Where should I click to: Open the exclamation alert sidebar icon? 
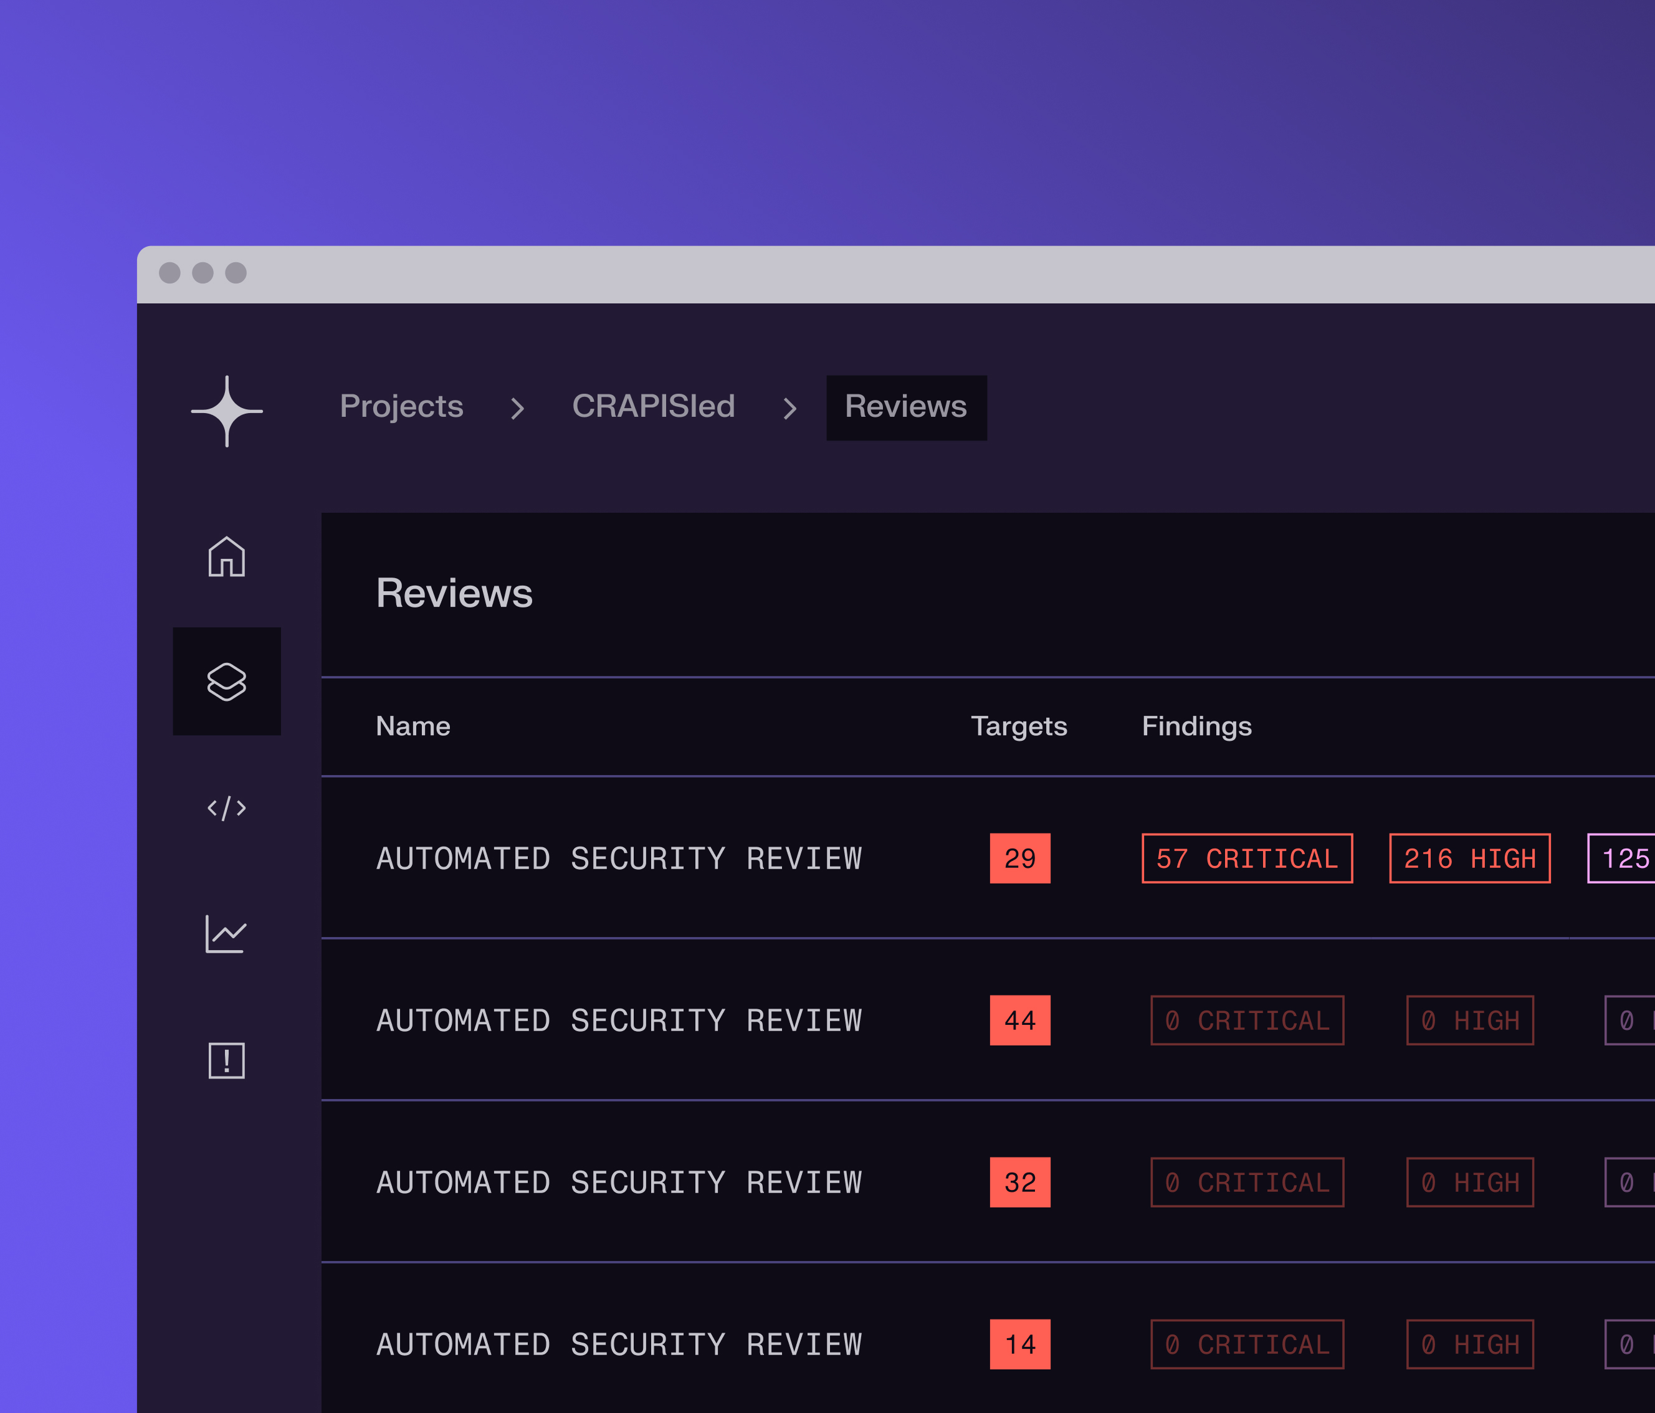click(x=227, y=1060)
